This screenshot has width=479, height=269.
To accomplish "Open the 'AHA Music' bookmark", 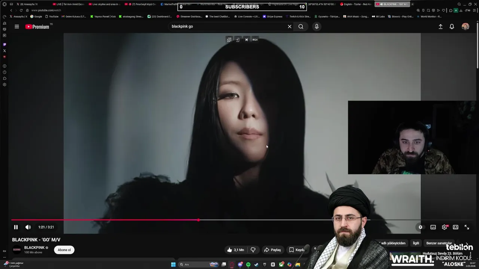I will 356,16.
